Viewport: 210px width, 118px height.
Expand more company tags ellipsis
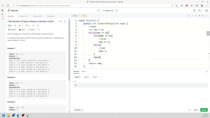pyautogui.click(x=39, y=30)
